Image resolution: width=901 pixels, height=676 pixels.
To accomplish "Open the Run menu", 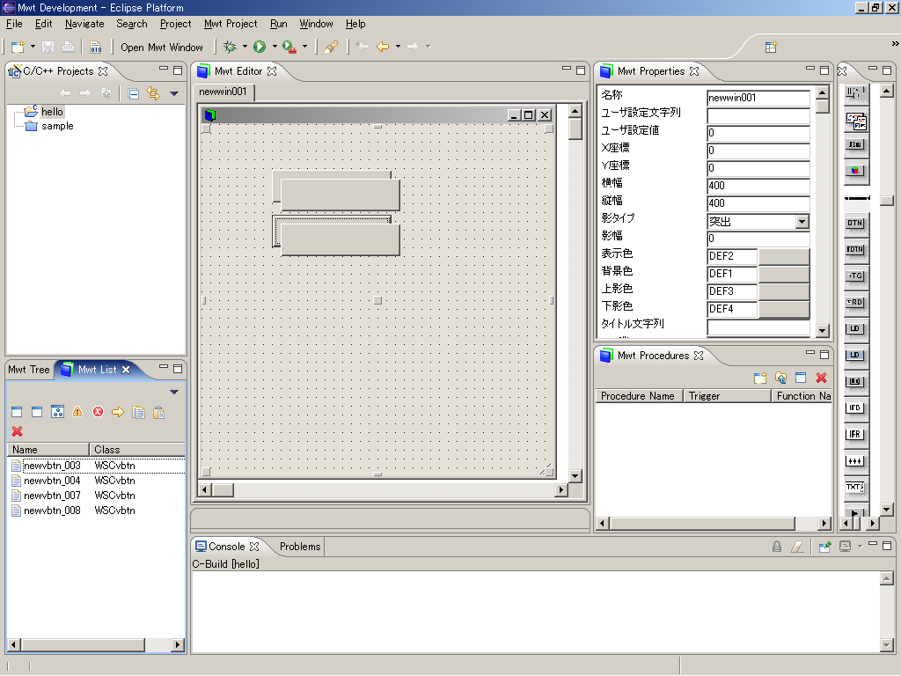I will pos(279,24).
